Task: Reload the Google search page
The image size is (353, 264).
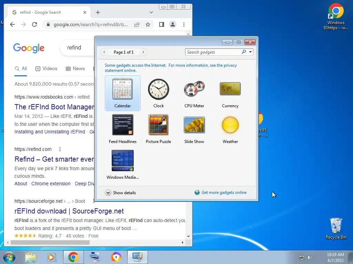Action: pyautogui.click(x=34, y=24)
